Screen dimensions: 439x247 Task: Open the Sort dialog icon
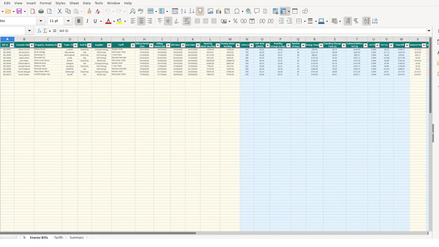pyautogui.click(x=175, y=11)
